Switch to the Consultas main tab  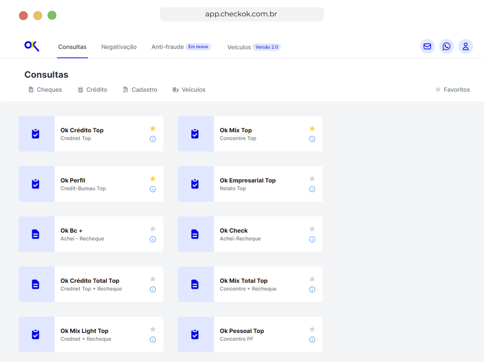coord(72,47)
